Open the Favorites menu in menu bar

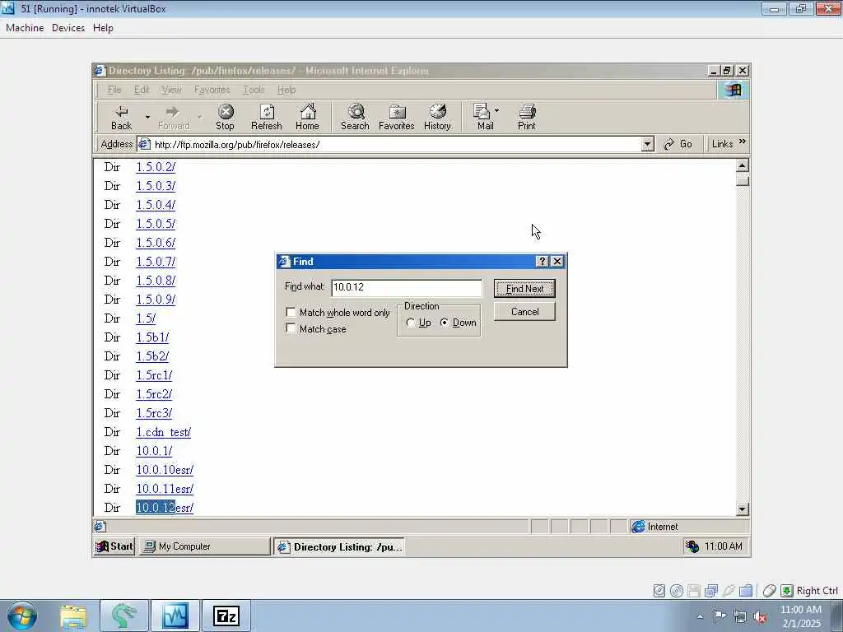pos(212,90)
